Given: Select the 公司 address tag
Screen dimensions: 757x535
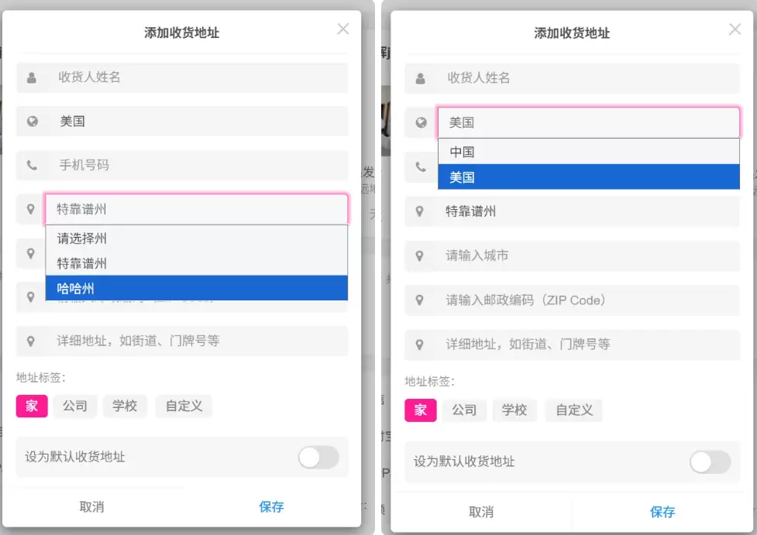Looking at the screenshot, I should pyautogui.click(x=75, y=406).
